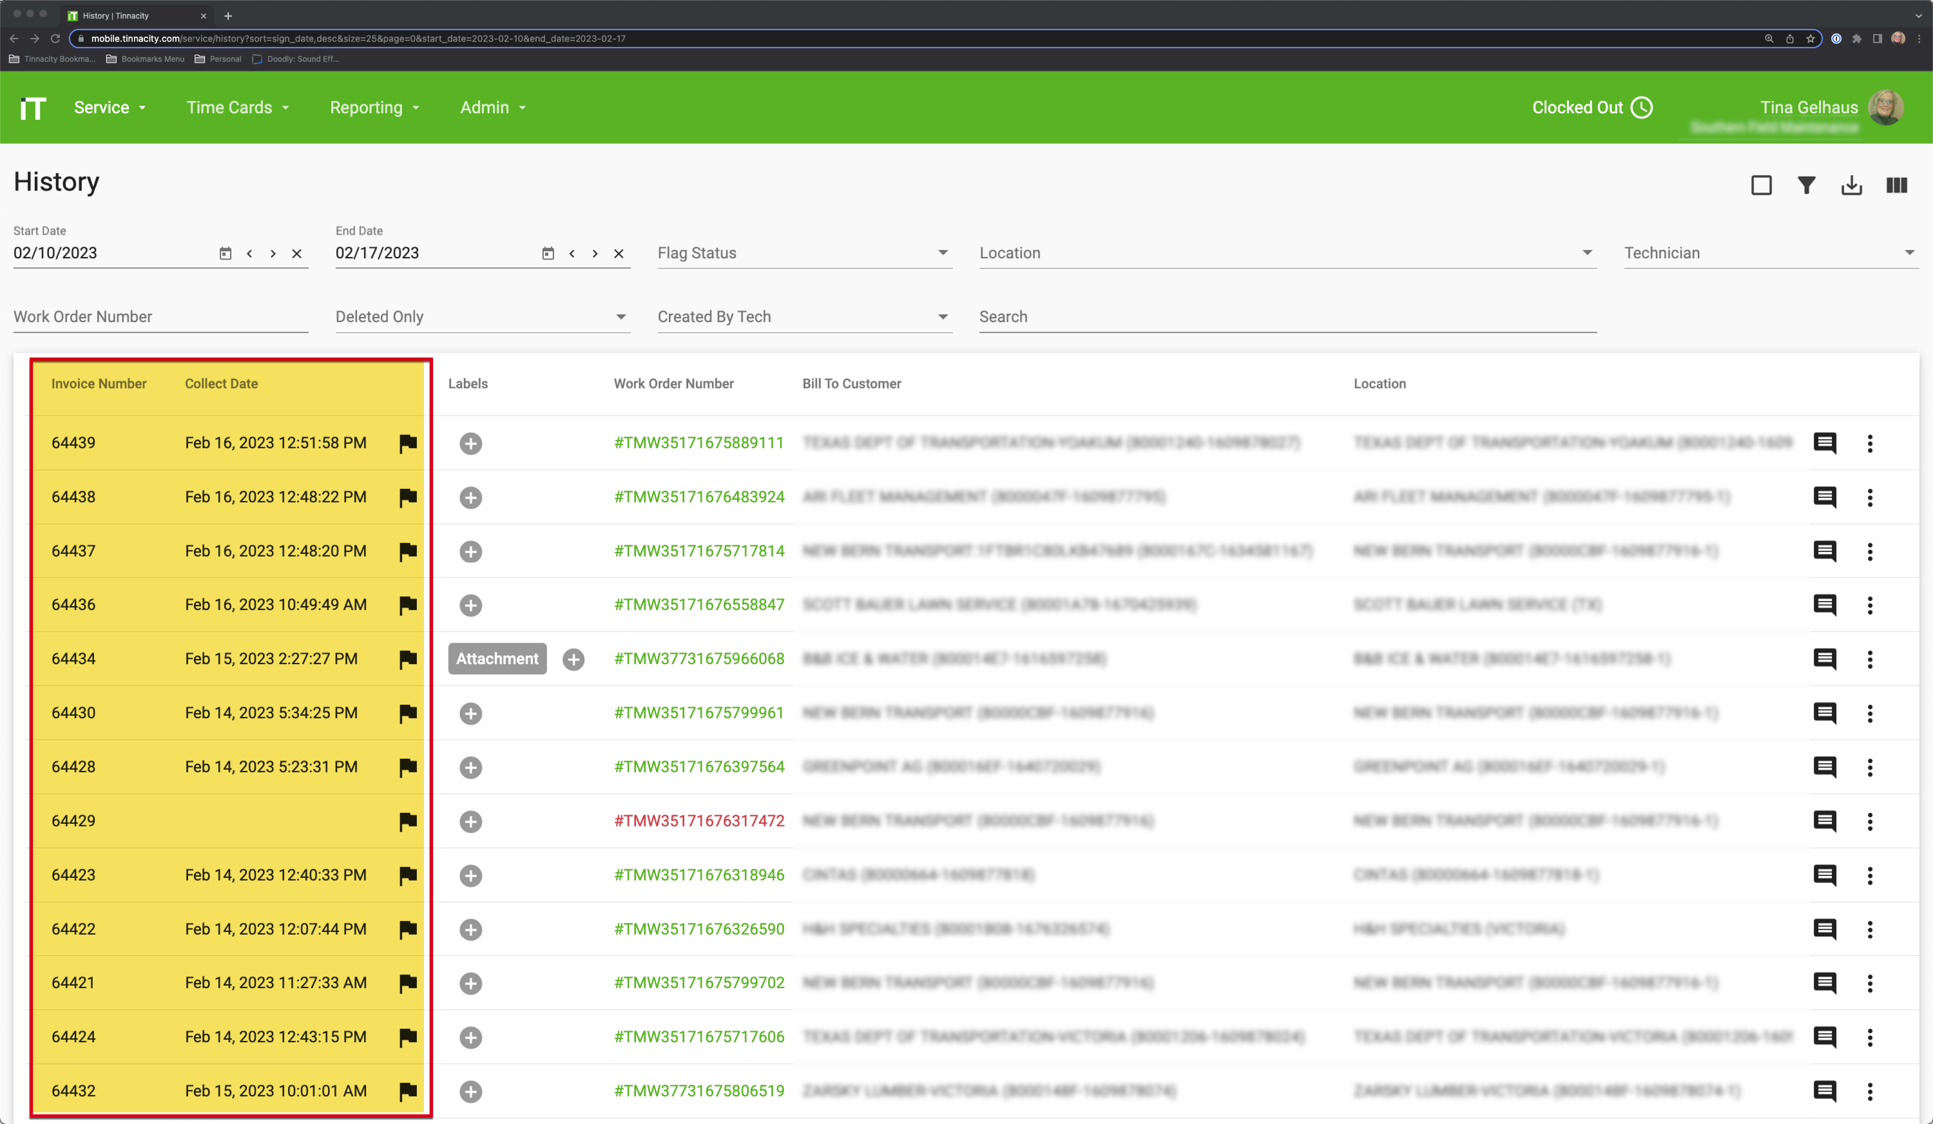Open the Time Cards menu
This screenshot has height=1124, width=1933.
(x=238, y=108)
